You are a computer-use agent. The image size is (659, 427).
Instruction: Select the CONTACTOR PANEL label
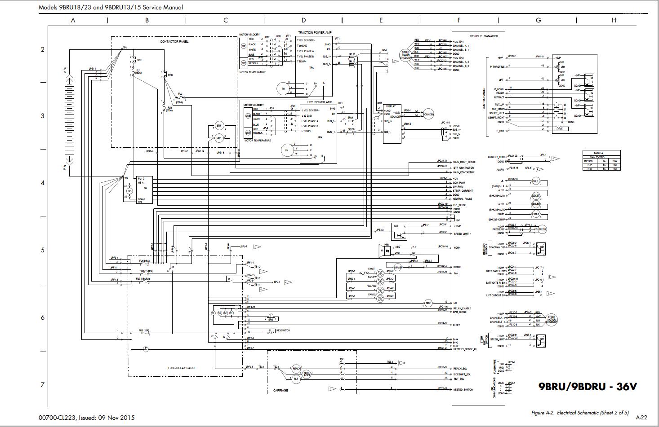[x=174, y=42]
